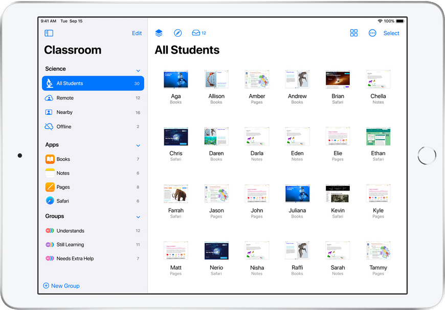Collapse the Apps section chevron
Viewport: 445px width, 310px height.
tap(138, 146)
